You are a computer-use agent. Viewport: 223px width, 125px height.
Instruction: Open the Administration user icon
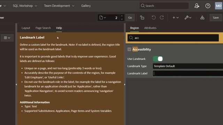[x=197, y=6]
